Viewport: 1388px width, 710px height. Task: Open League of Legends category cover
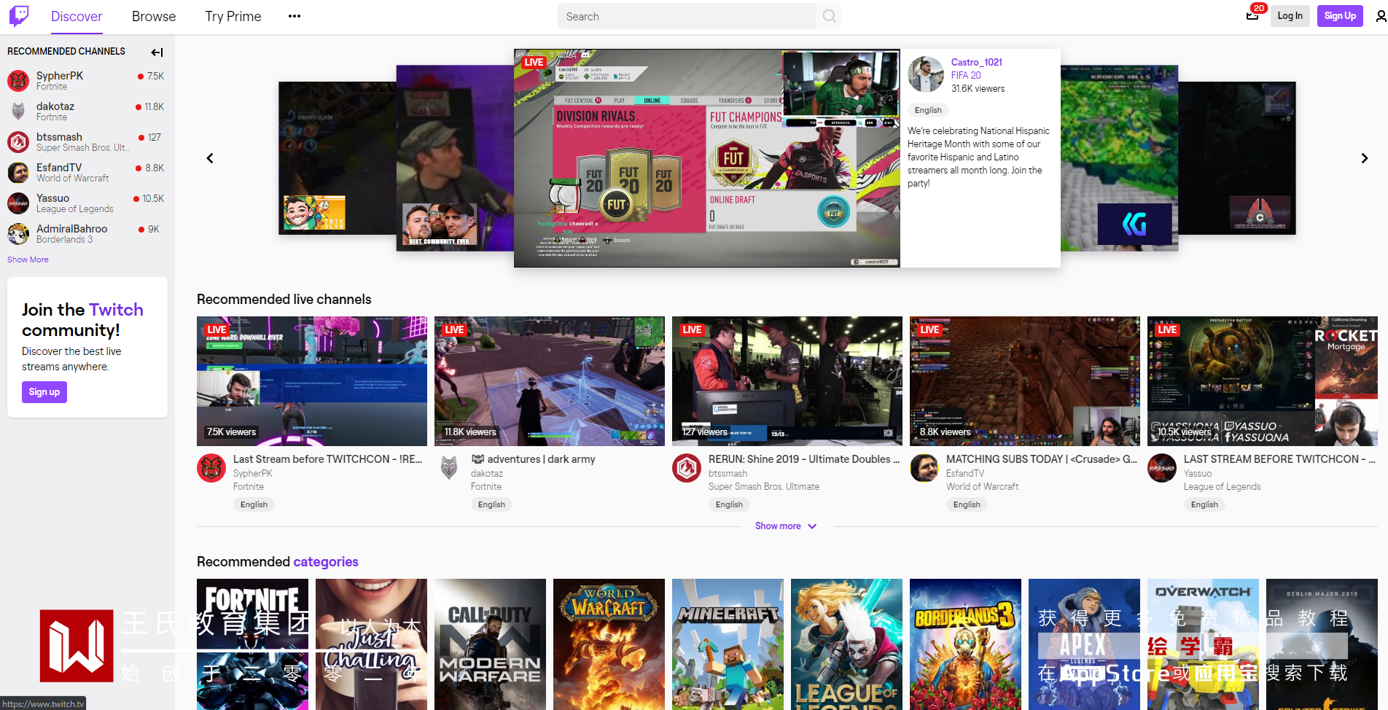846,644
